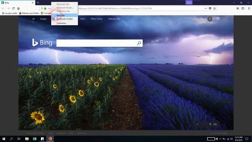Open the Library icon in toolbar

click(238, 8)
